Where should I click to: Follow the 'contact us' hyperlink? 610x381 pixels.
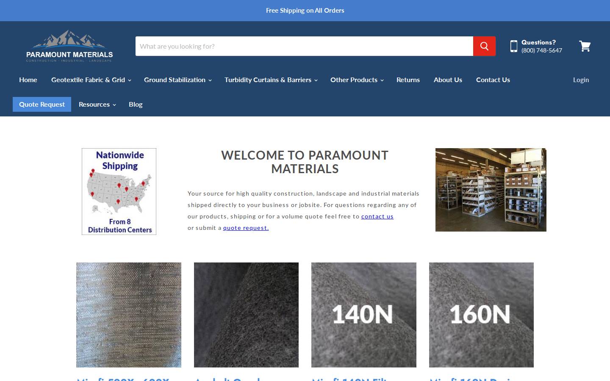click(377, 216)
